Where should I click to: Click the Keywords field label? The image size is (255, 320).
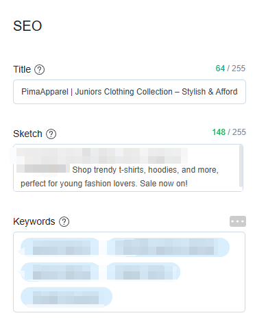tap(34, 221)
